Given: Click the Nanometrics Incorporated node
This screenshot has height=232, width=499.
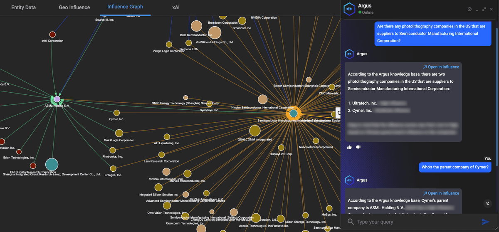Looking at the screenshot, I should click(316, 141).
